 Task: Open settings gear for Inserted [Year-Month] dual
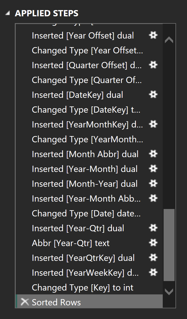[x=153, y=169]
